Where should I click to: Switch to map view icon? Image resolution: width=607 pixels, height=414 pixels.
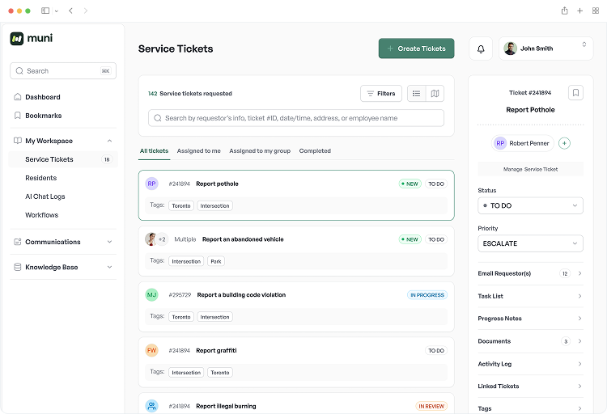pyautogui.click(x=435, y=94)
